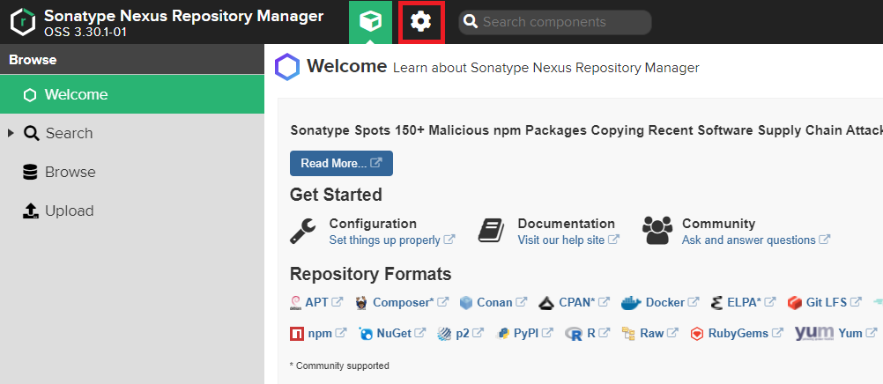The image size is (883, 384).
Task: Click the Welcome hexagon icon in sidebar
Action: [x=30, y=94]
